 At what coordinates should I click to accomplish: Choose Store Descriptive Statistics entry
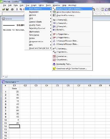pyautogui.click(x=72, y=12)
